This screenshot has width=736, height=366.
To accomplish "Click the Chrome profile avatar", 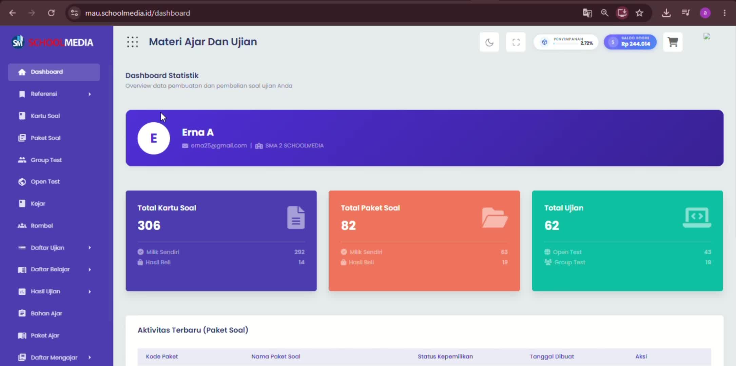I will 705,13.
